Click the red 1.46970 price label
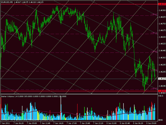Image resolution: width=166 pixels, height=125 pixels. coord(162,4)
